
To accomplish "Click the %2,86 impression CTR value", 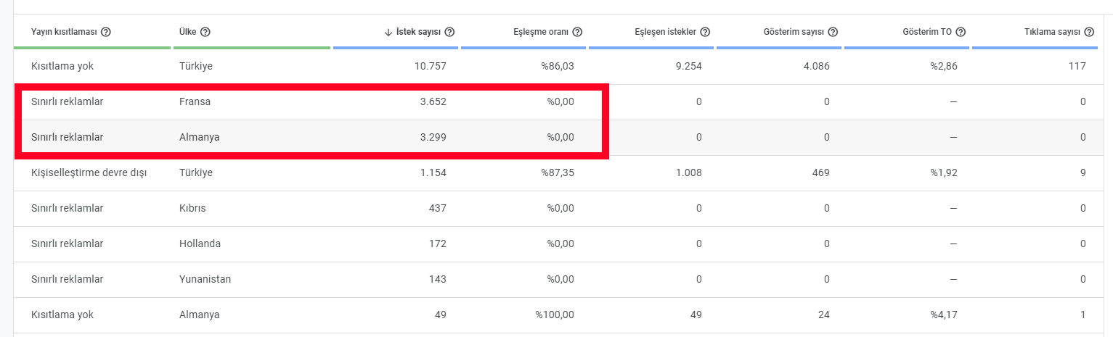I will click(x=944, y=66).
